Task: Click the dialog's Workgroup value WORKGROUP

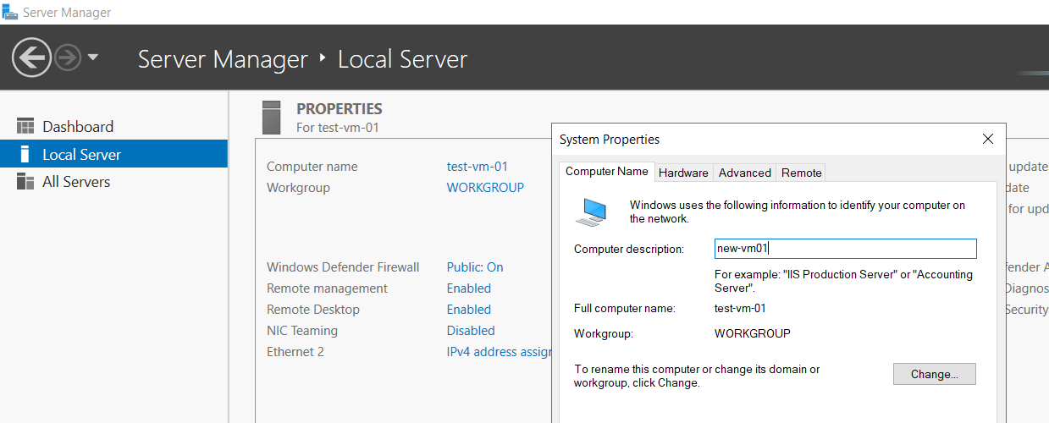Action: tap(753, 334)
